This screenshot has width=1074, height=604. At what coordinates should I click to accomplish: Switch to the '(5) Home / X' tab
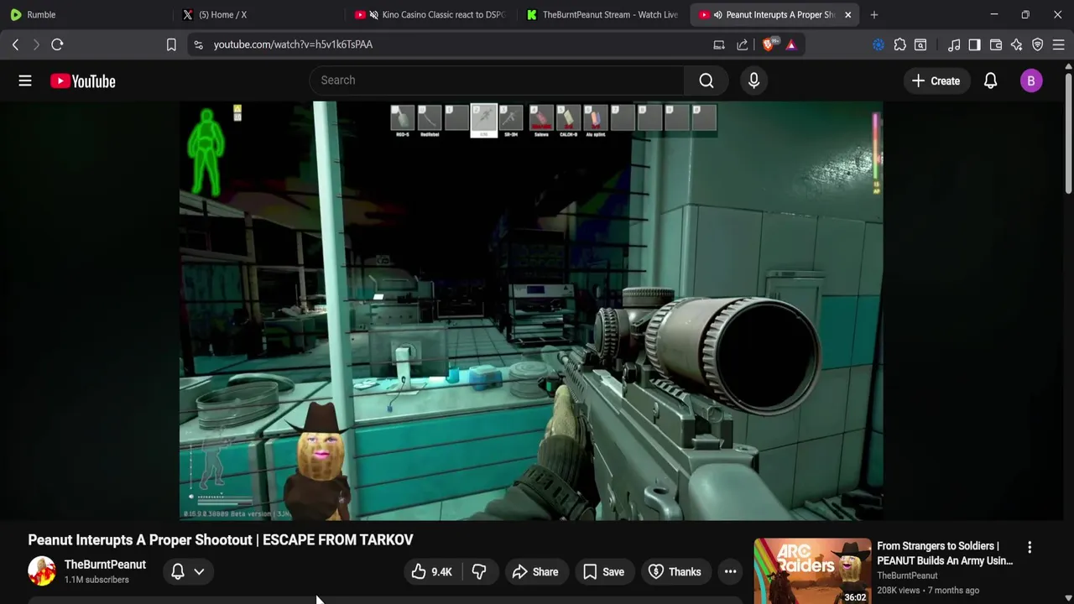pyautogui.click(x=260, y=14)
